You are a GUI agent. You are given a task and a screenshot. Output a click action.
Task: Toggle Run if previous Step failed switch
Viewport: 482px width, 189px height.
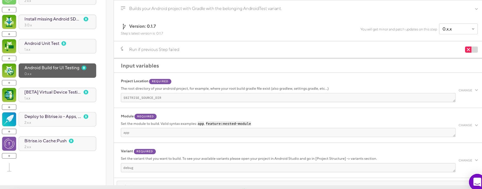click(x=471, y=50)
